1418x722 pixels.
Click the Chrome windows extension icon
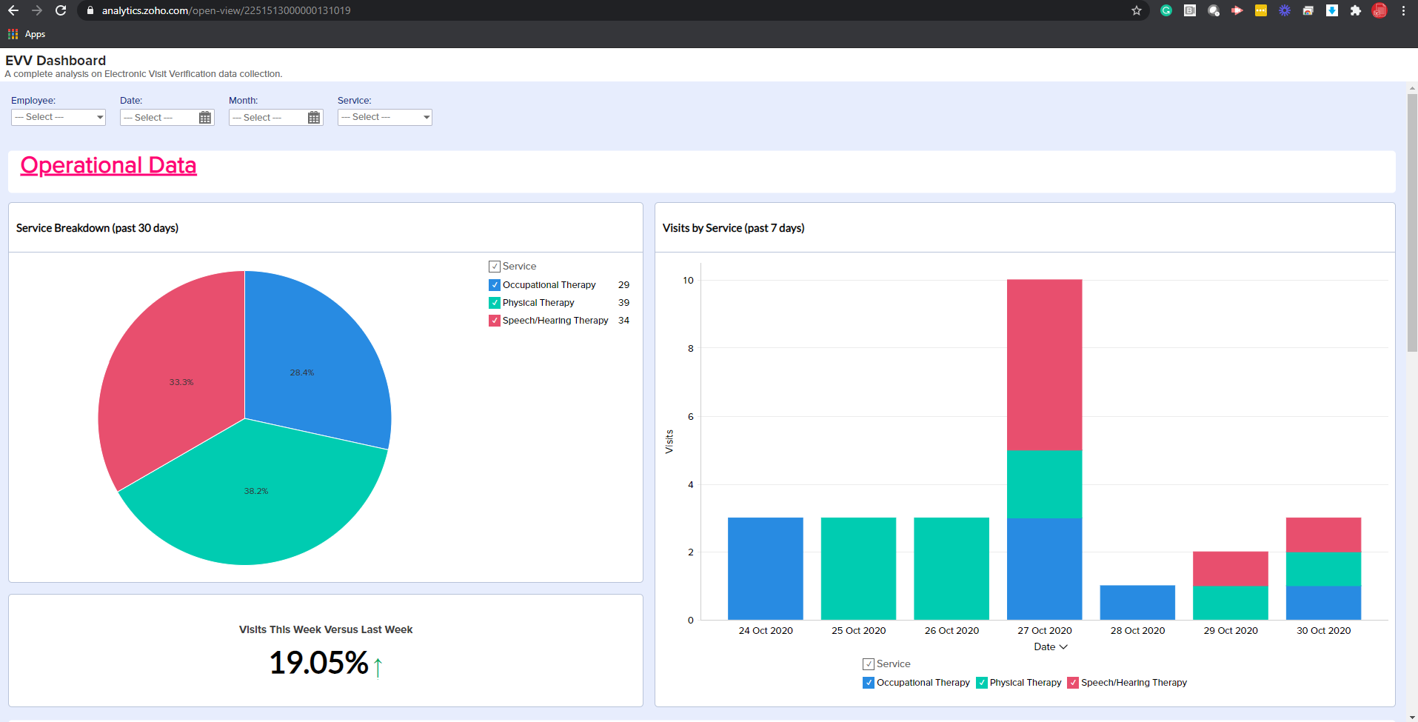click(1308, 10)
